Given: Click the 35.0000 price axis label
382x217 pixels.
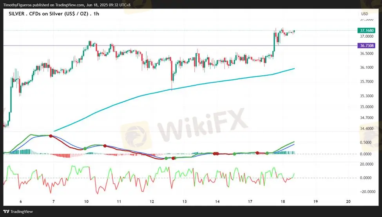Looking at the screenshot, I should tap(367, 107).
